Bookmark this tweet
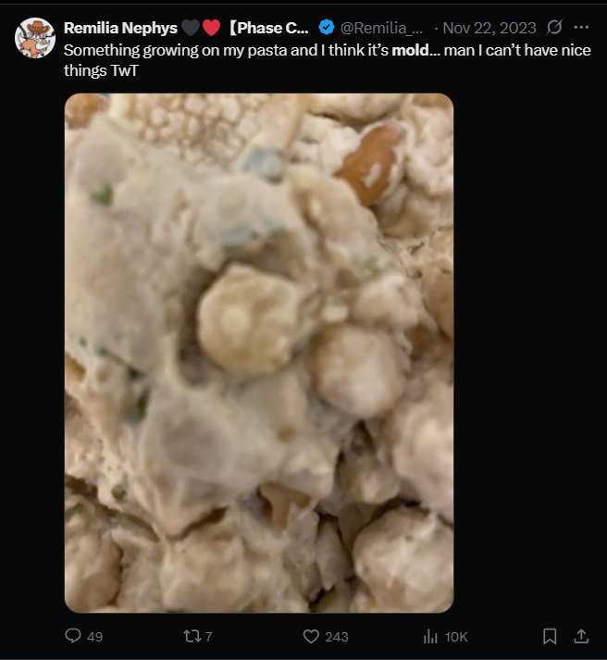The height and width of the screenshot is (660, 607). click(550, 636)
